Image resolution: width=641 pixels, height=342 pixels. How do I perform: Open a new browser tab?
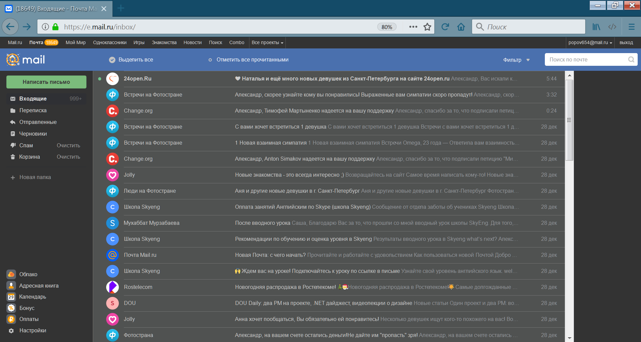(121, 8)
